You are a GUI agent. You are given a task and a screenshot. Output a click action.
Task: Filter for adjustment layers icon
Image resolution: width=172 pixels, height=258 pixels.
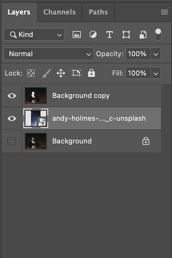point(93,35)
